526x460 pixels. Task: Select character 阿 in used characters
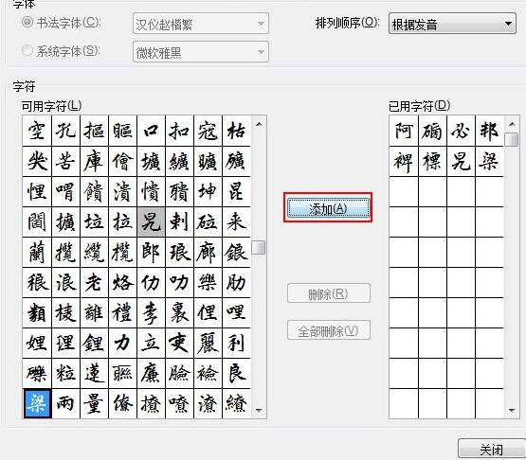404,131
